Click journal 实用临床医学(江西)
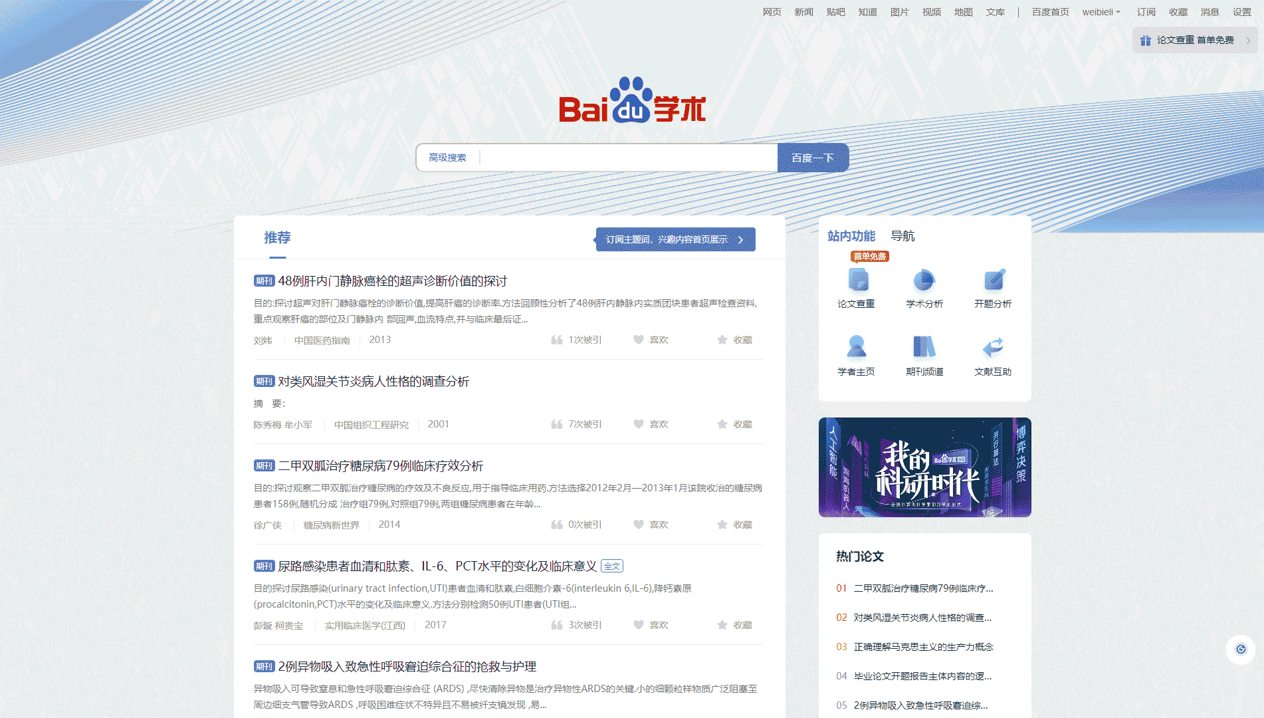Screen dimensions: 1264x718 365,626
